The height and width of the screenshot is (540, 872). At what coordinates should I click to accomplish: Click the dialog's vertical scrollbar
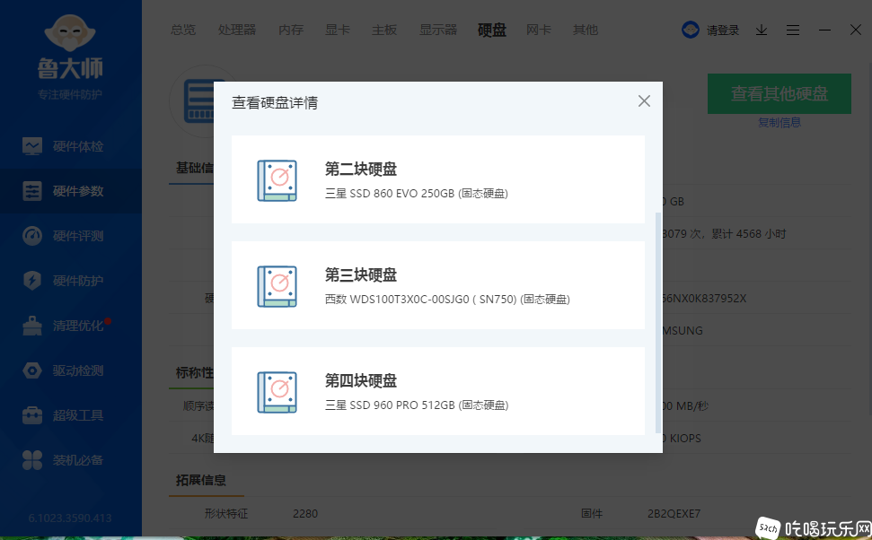tap(658, 322)
